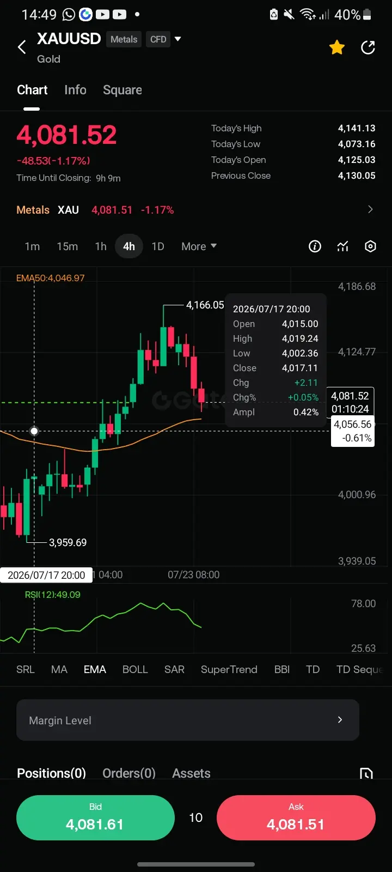Tap the Metals category tag

click(124, 39)
